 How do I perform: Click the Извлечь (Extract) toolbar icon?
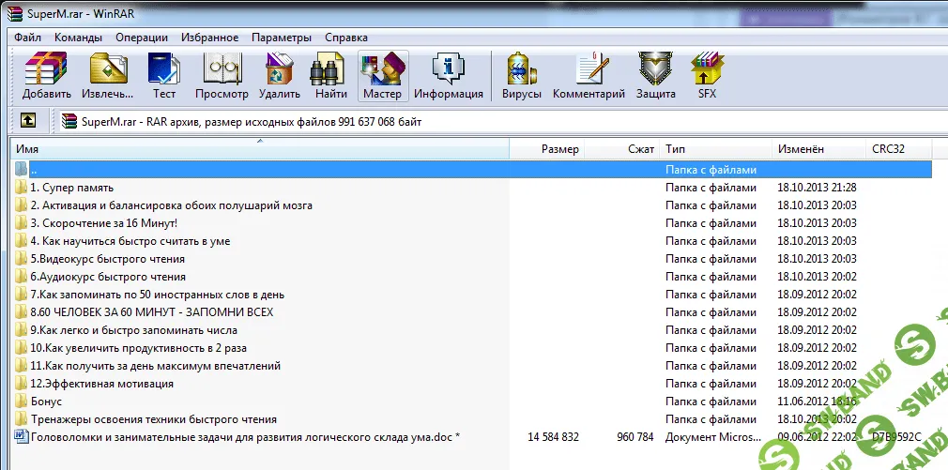[x=107, y=75]
